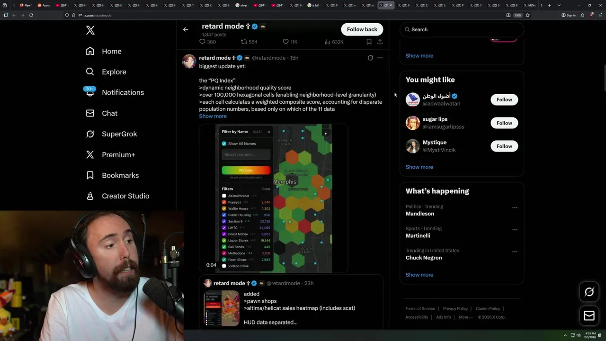Bookmark page with star icon
Viewport: 606px width, 341px height.
click(527, 15)
